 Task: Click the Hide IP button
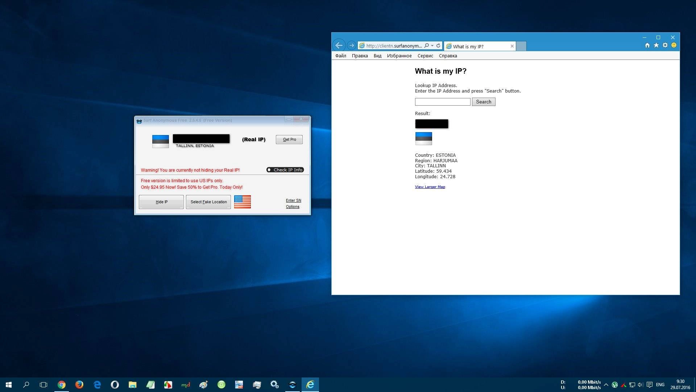tap(161, 202)
